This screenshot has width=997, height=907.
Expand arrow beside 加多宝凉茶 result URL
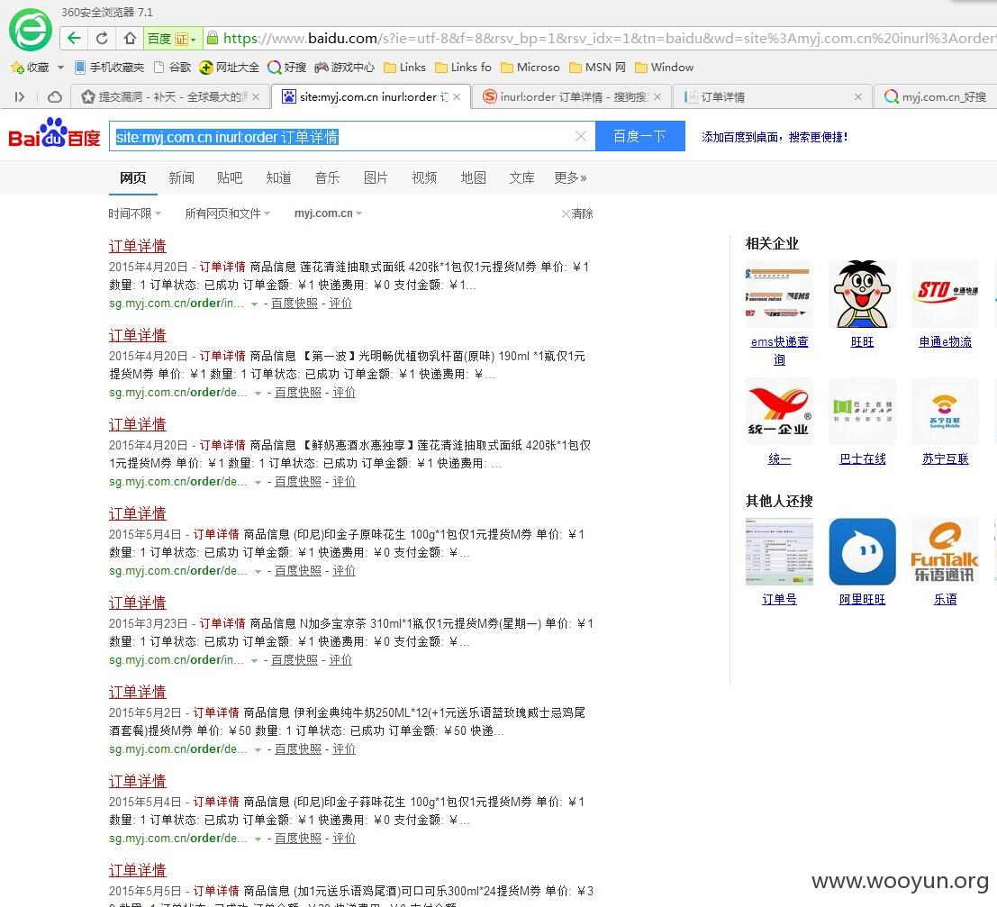[x=254, y=661]
